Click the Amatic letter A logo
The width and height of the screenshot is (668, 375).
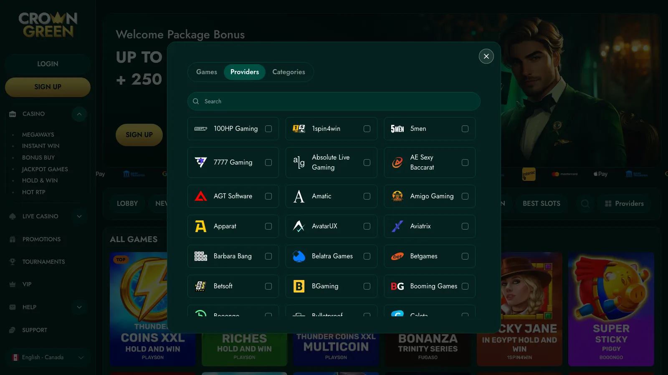299,196
